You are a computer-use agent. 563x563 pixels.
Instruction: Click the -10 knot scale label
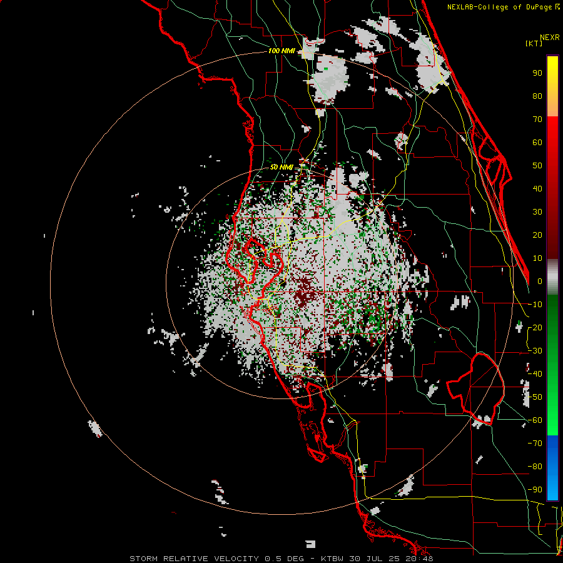pos(535,305)
